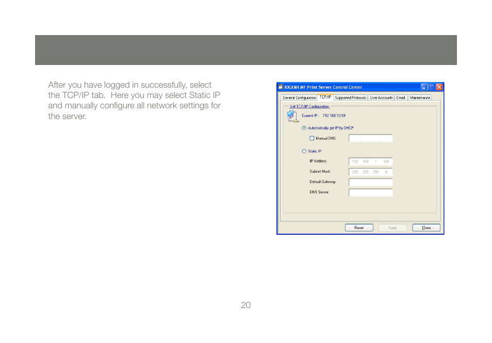This screenshot has width=492, height=343.
Task: Click the Default Gateway label
Action: [x=322, y=182]
